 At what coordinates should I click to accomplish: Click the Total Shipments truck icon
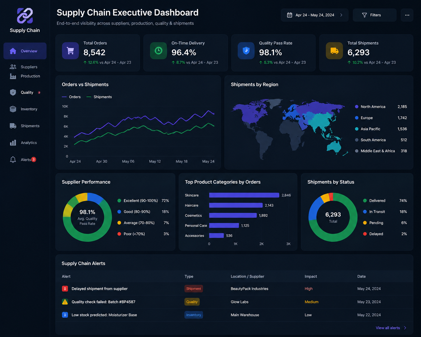point(334,51)
